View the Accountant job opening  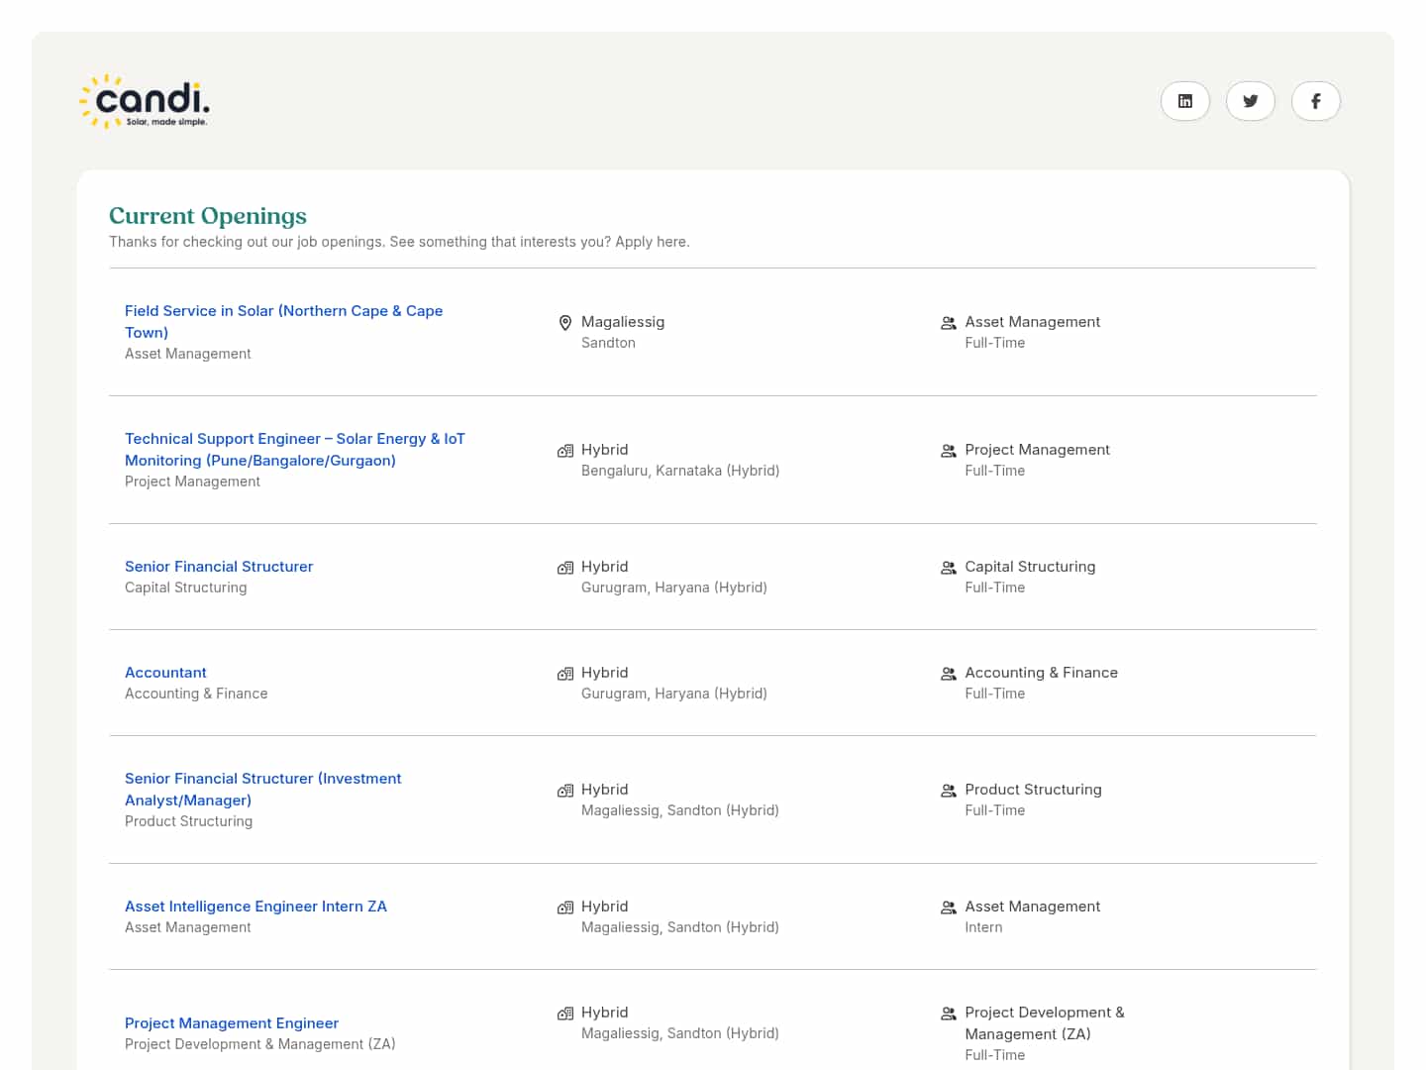pos(165,673)
